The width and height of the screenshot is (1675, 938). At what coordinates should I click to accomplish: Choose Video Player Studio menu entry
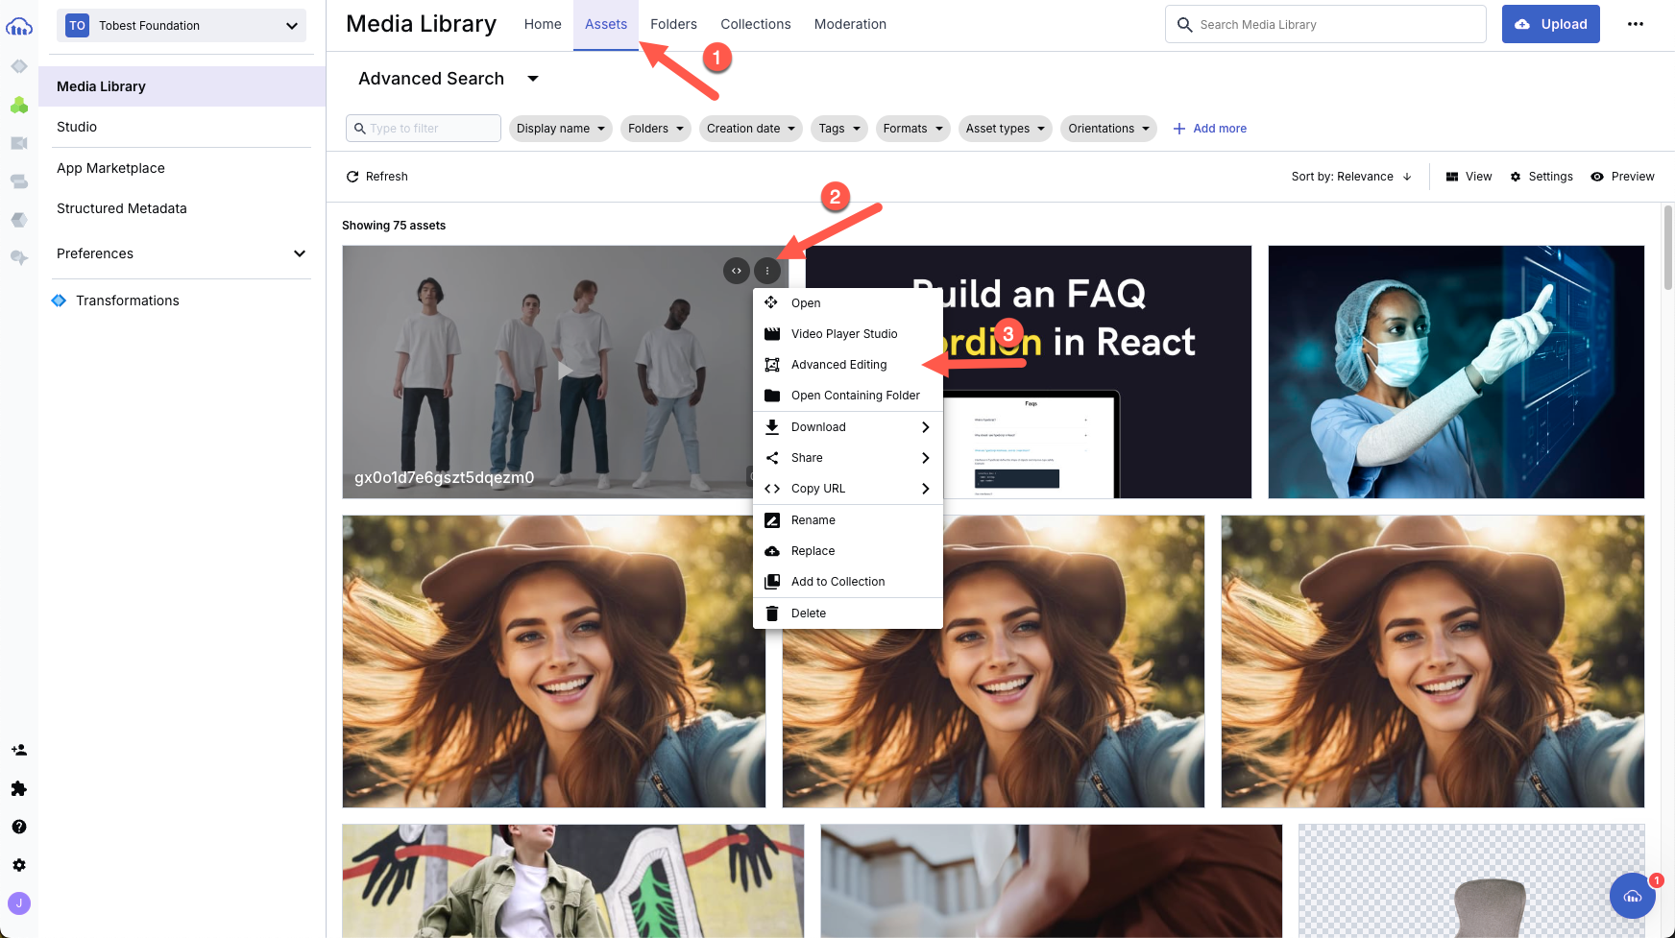coord(848,334)
